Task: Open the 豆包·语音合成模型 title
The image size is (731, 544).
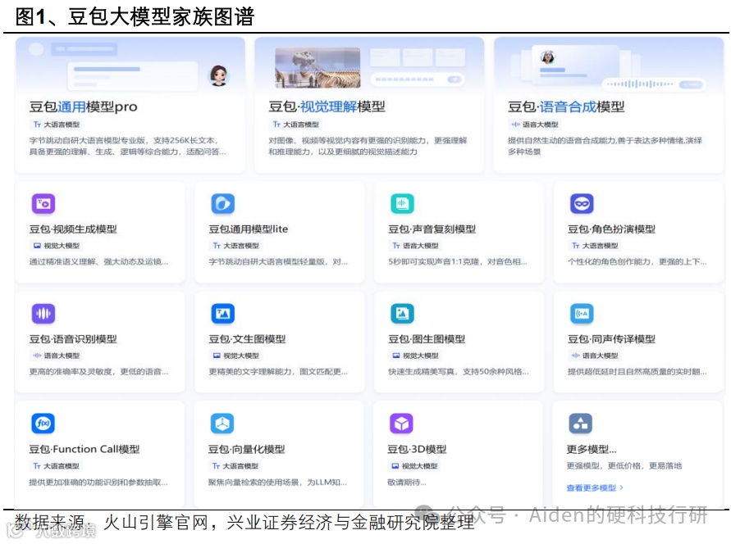Action: pyautogui.click(x=566, y=107)
